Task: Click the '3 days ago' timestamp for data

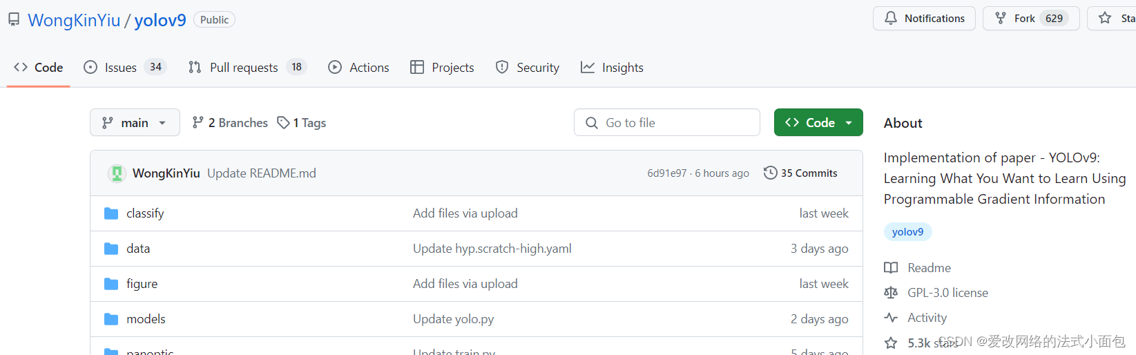Action: [819, 249]
